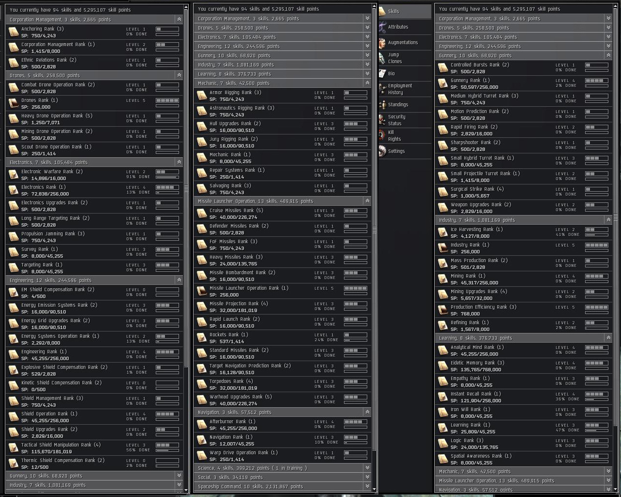Select the Mining Upgrades Rank (4) row
The height and width of the screenshot is (497, 621).
523,295
